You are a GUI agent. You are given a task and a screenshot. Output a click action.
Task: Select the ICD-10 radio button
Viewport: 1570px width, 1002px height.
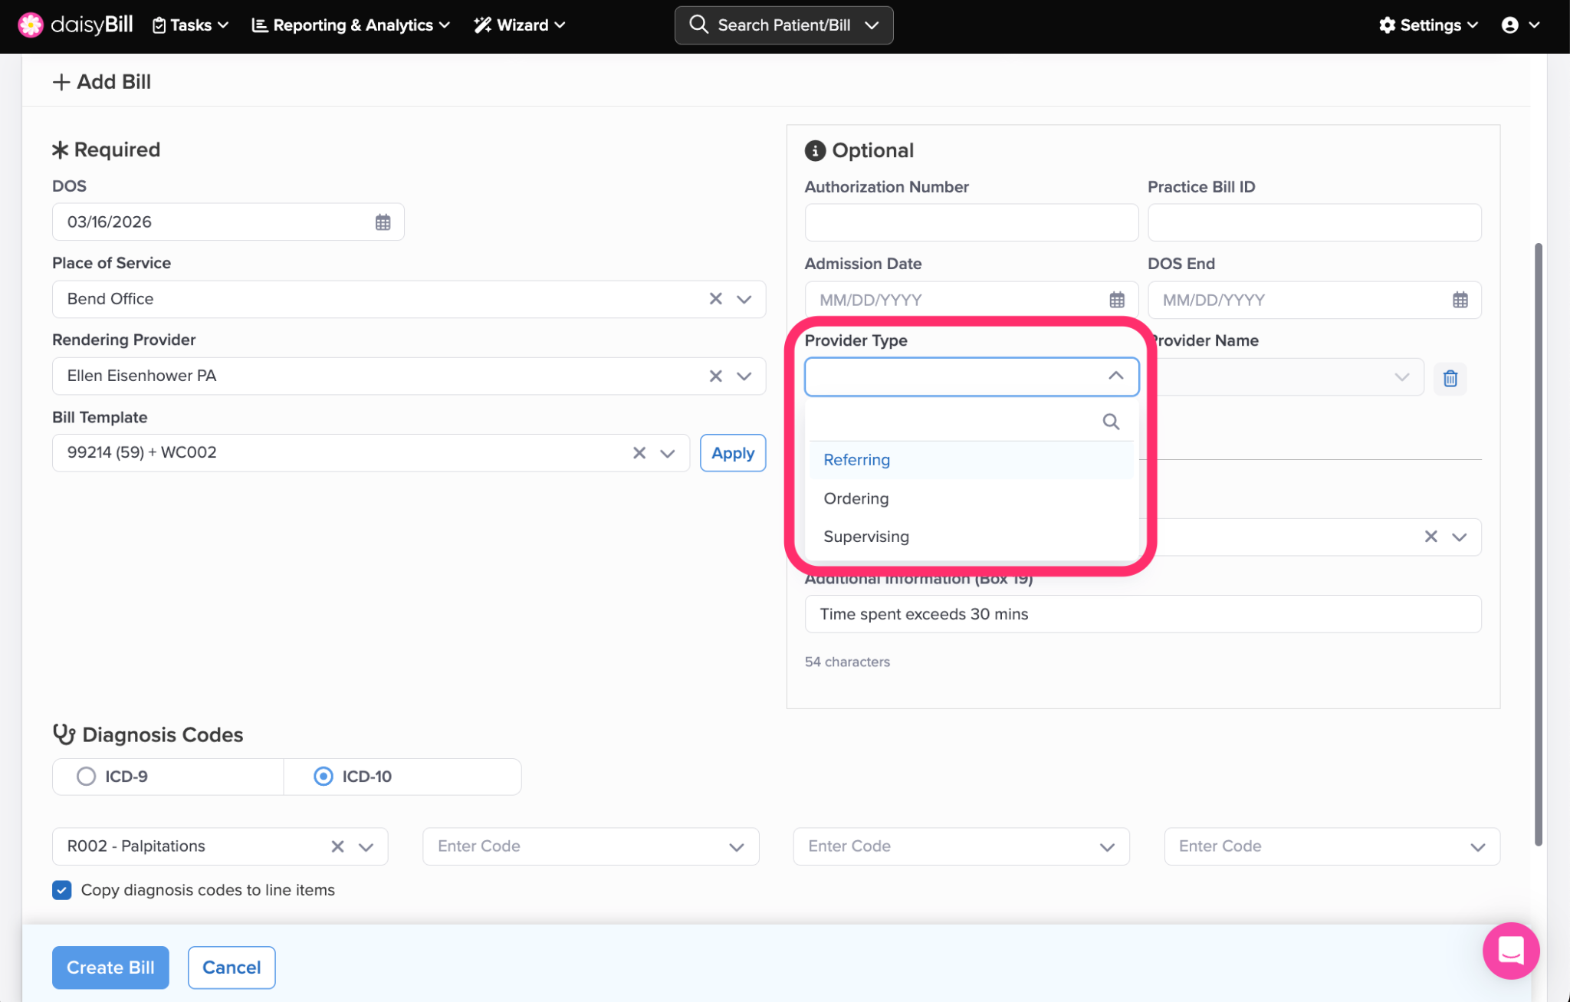(x=324, y=777)
